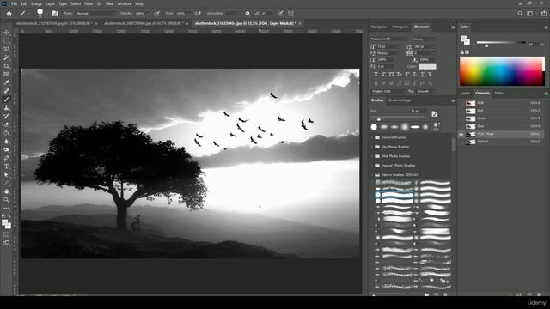Select the Spot Healing Brush tool
The width and height of the screenshot is (550, 309).
(x=6, y=91)
